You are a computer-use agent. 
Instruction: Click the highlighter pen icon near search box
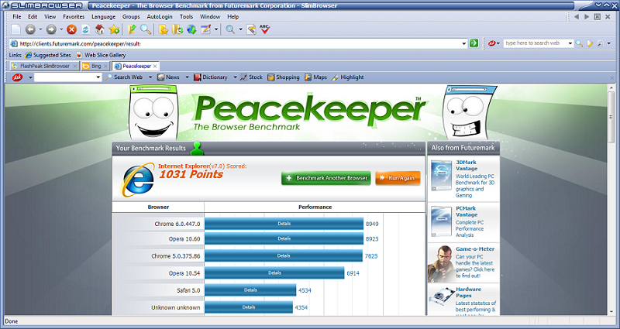coord(590,43)
